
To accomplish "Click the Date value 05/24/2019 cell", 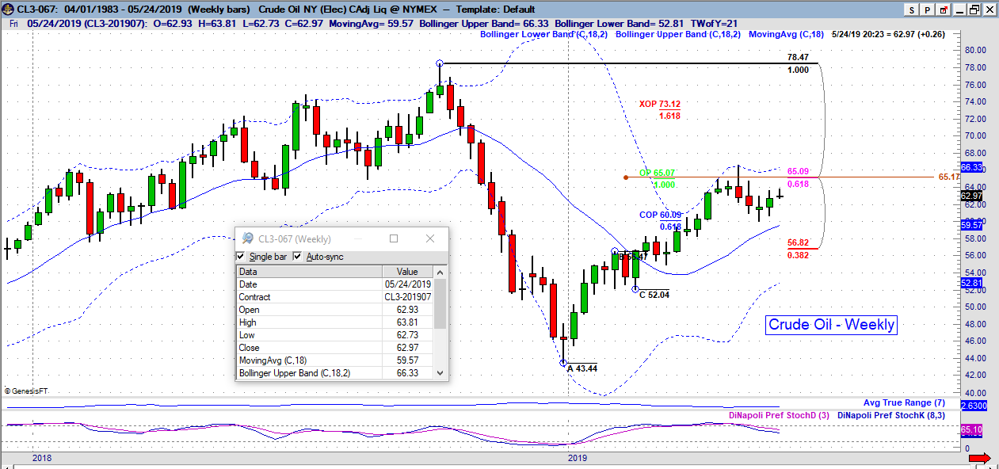I will point(408,284).
